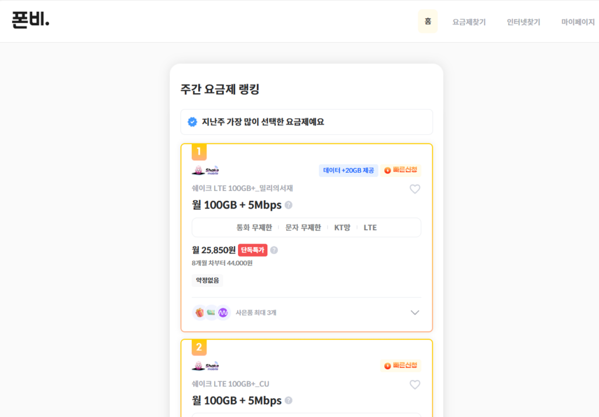Favorite the CU plan with heart icon
The height and width of the screenshot is (417, 599).
(x=415, y=384)
